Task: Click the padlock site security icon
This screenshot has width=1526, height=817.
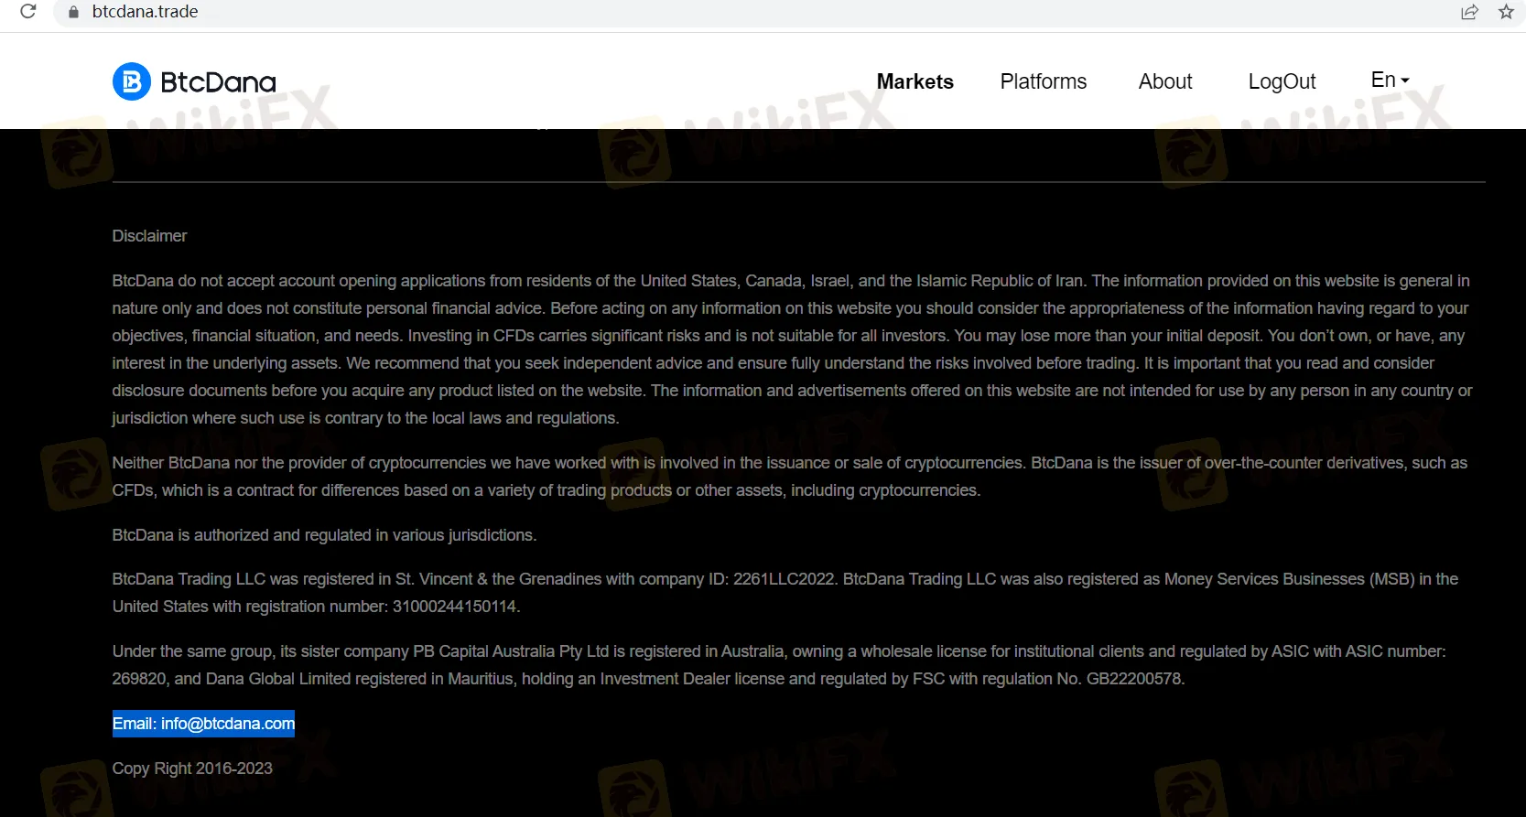Action: pyautogui.click(x=73, y=12)
